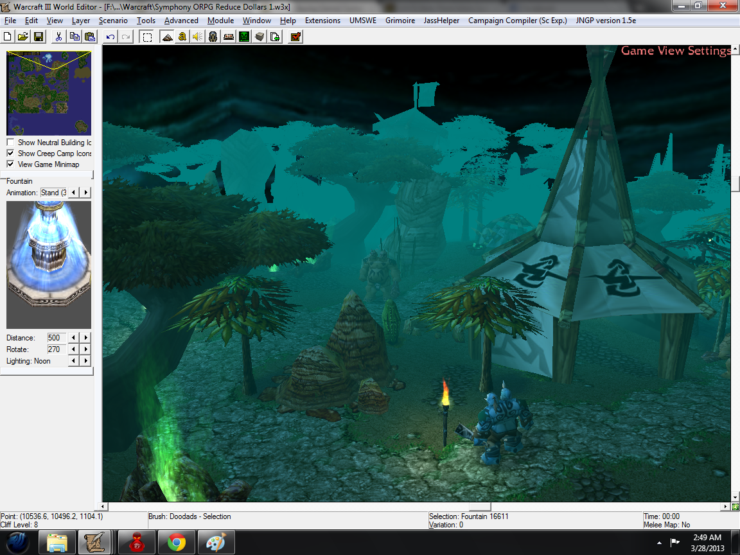Open the Grimoire menu

tap(400, 21)
